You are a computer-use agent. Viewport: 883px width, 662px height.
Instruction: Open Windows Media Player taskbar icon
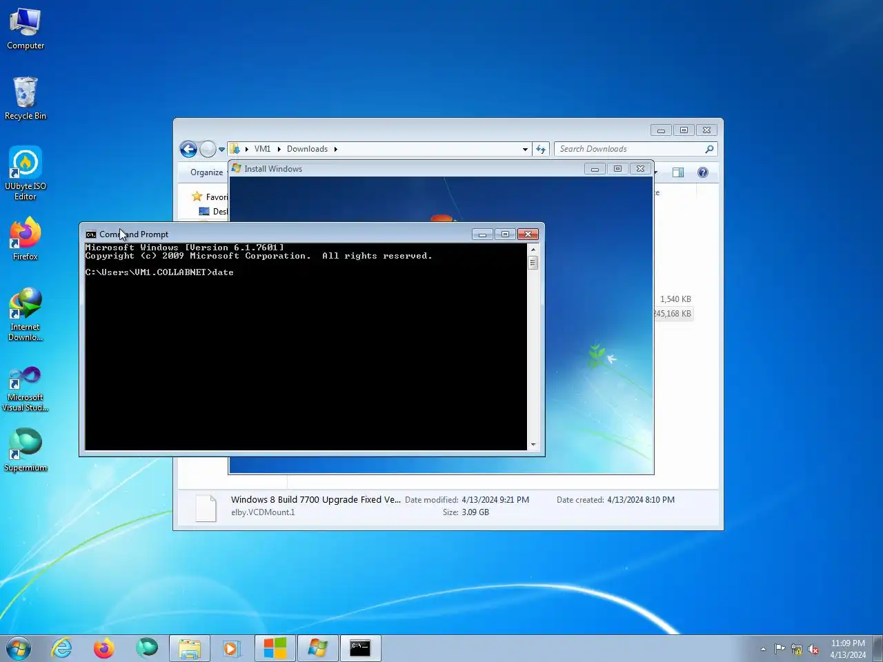click(x=232, y=648)
